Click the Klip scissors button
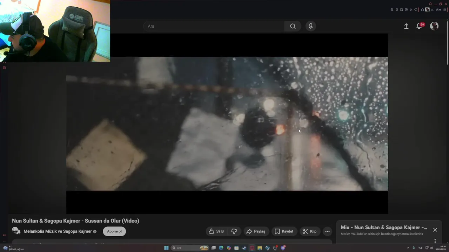 click(x=310, y=231)
